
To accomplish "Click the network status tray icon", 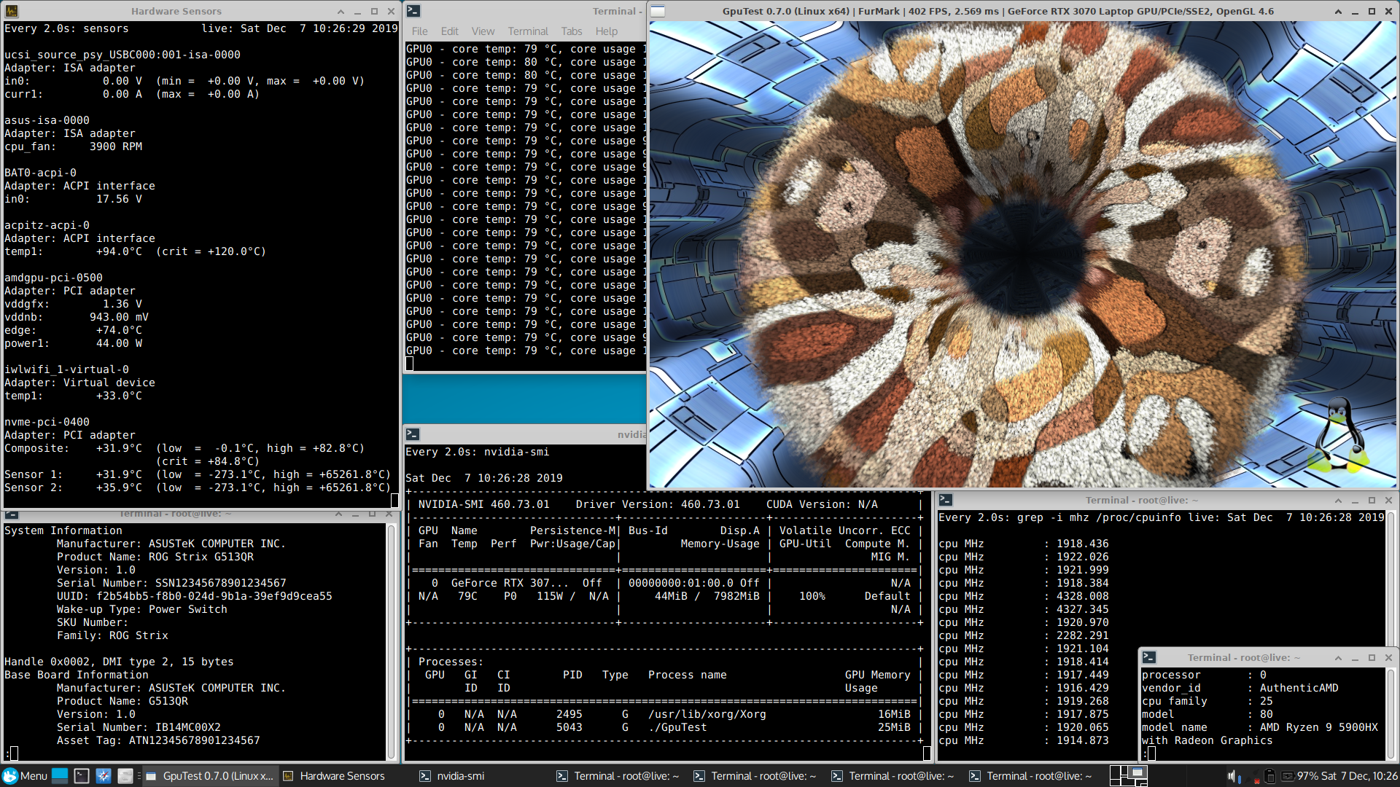I will pyautogui.click(x=1251, y=776).
